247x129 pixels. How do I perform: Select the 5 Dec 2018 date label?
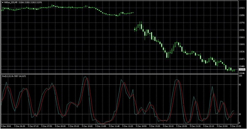[6, 126]
